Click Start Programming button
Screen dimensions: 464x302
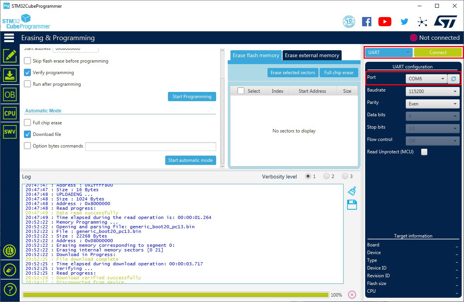point(192,97)
